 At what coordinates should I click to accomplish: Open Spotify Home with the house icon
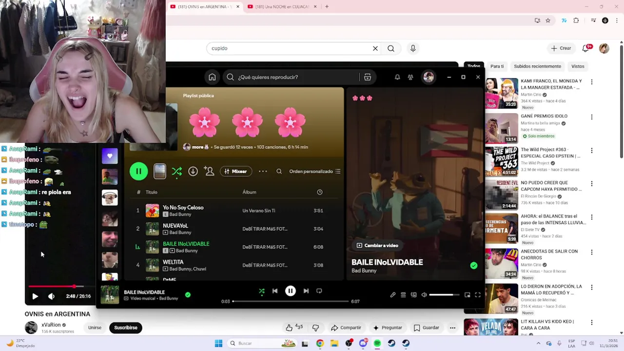212,77
